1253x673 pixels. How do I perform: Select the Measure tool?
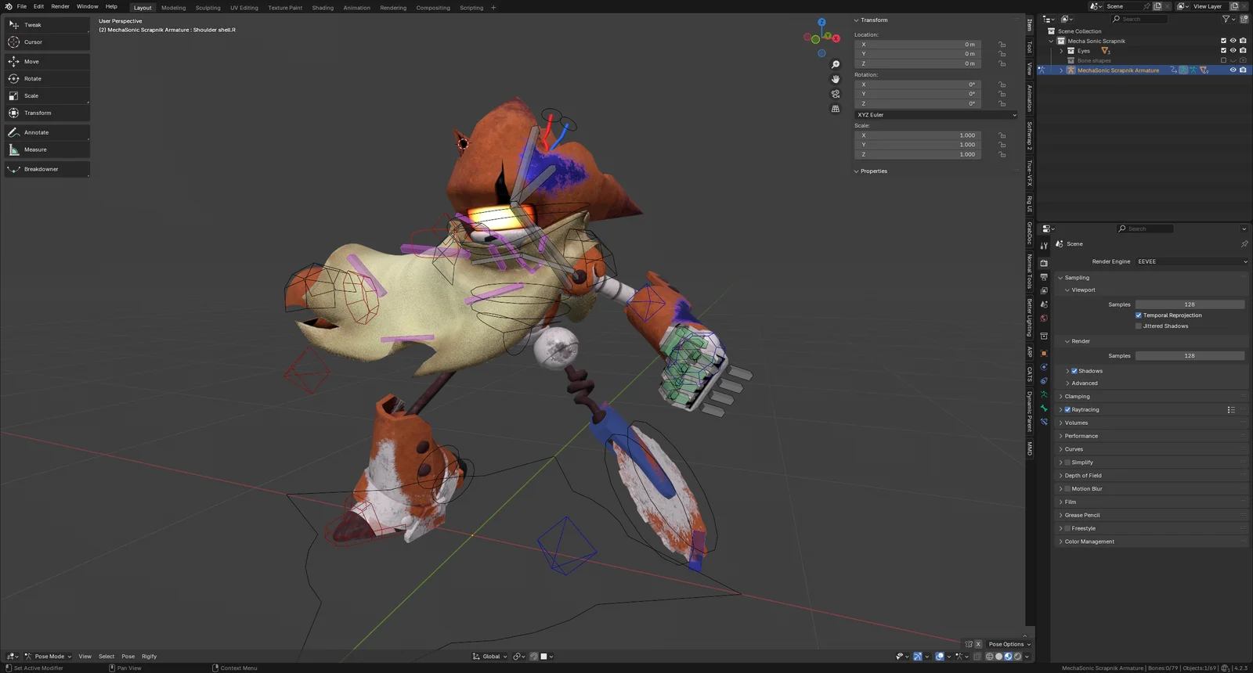[47, 150]
